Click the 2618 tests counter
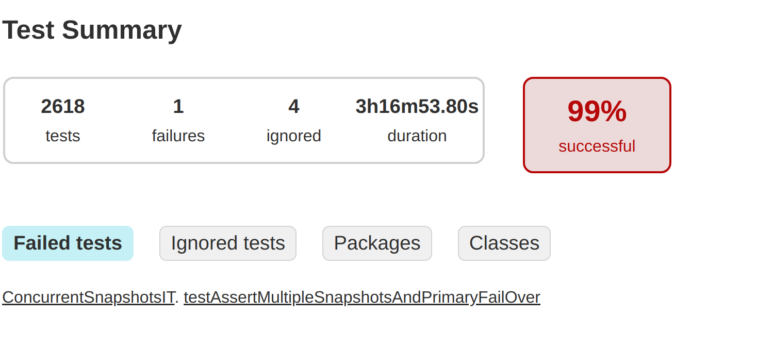Viewport: 757px width, 363px height. (x=63, y=106)
